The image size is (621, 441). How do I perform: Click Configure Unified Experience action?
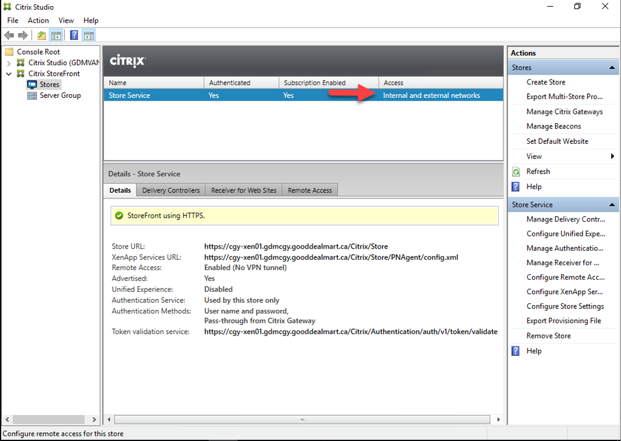[566, 234]
